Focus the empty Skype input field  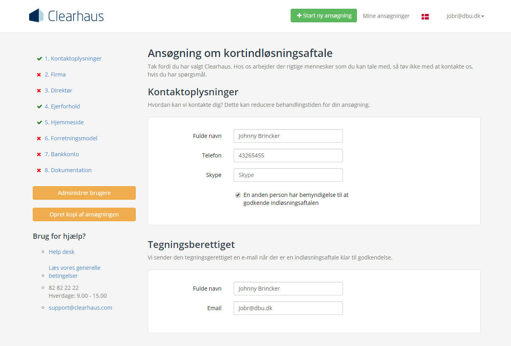[288, 175]
